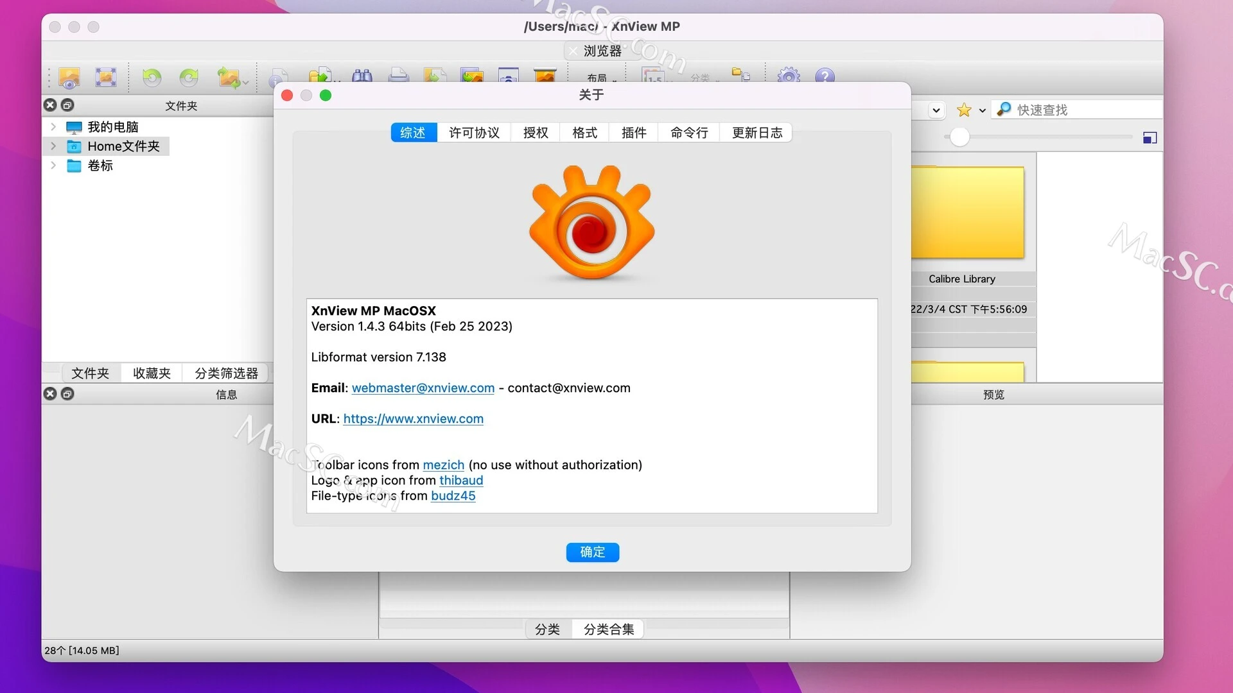The width and height of the screenshot is (1233, 693).
Task: Click the thibaud link
Action: click(461, 481)
